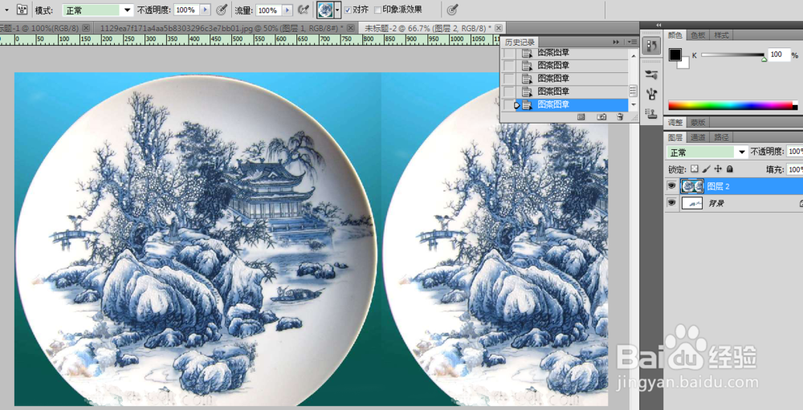The image size is (803, 410).
Task: Uncheck the 对齐 aligned checkbox
Action: tap(348, 10)
